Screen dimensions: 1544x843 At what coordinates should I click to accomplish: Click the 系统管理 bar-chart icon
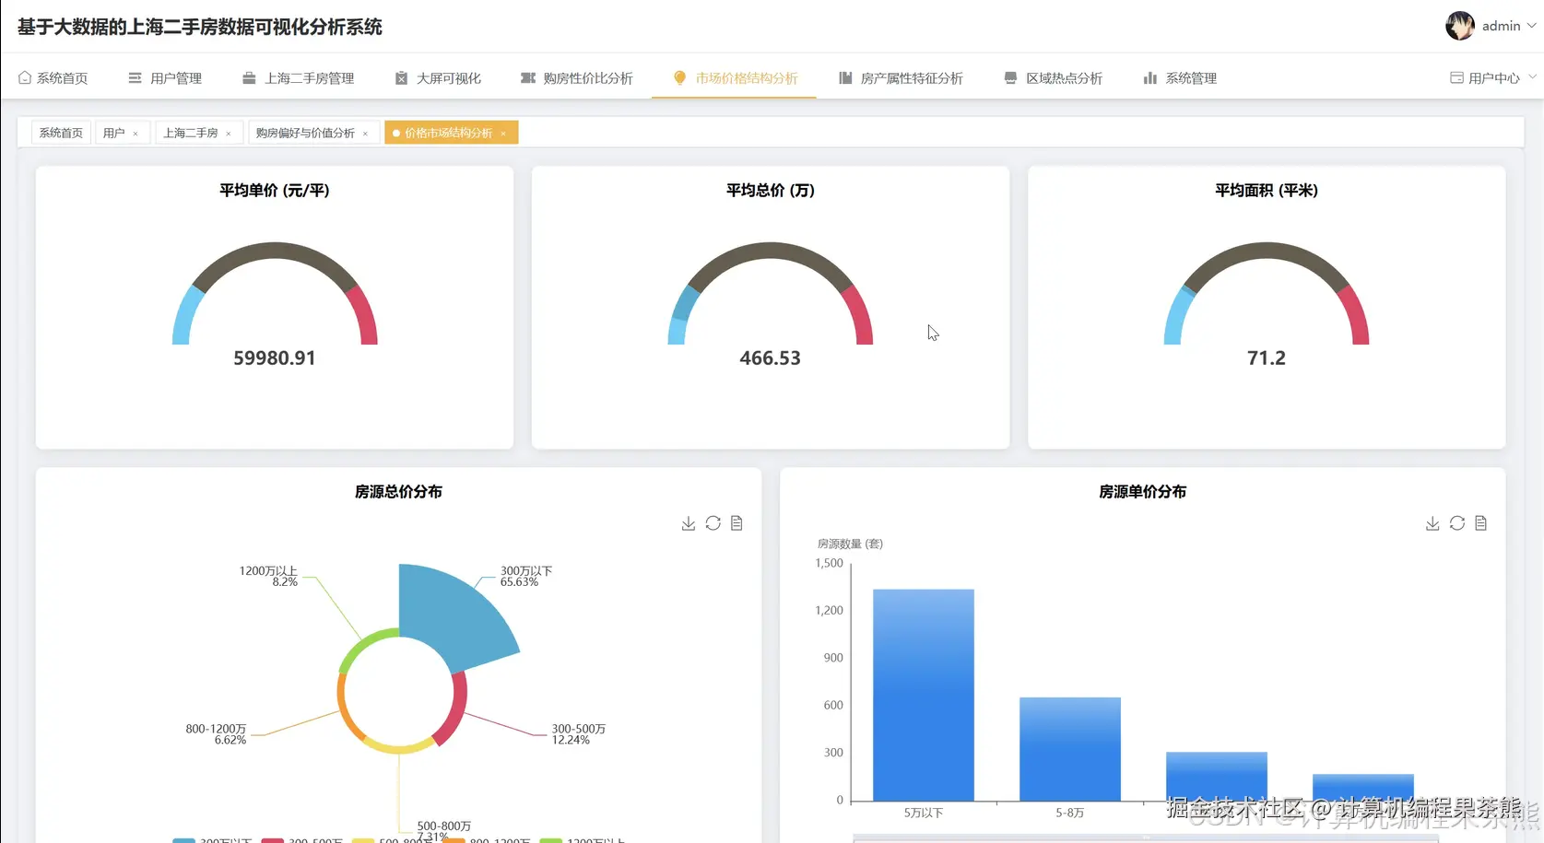1149,78
